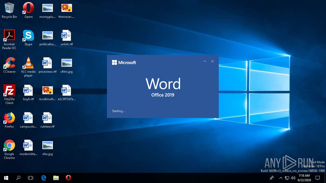This screenshot has height=183, width=326.
Task: Select the modemilita... document
Action: pyautogui.click(x=29, y=148)
